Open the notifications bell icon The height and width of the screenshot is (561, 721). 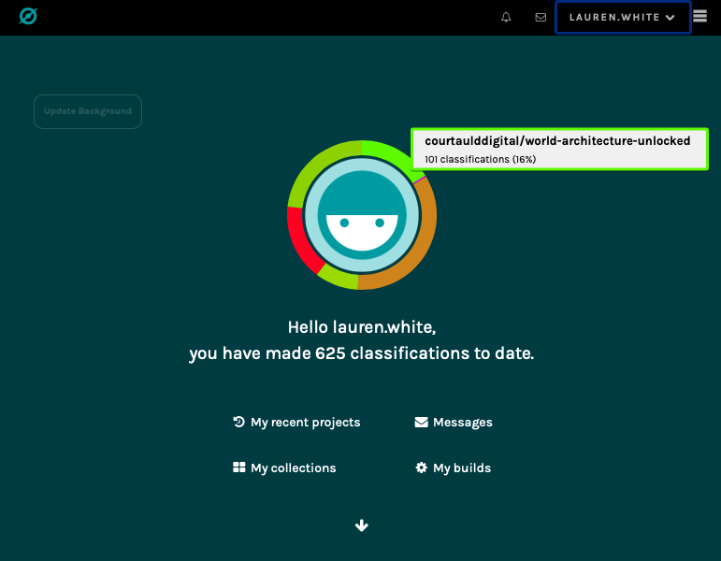(x=506, y=18)
